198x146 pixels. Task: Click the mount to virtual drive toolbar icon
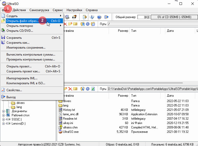67,17
